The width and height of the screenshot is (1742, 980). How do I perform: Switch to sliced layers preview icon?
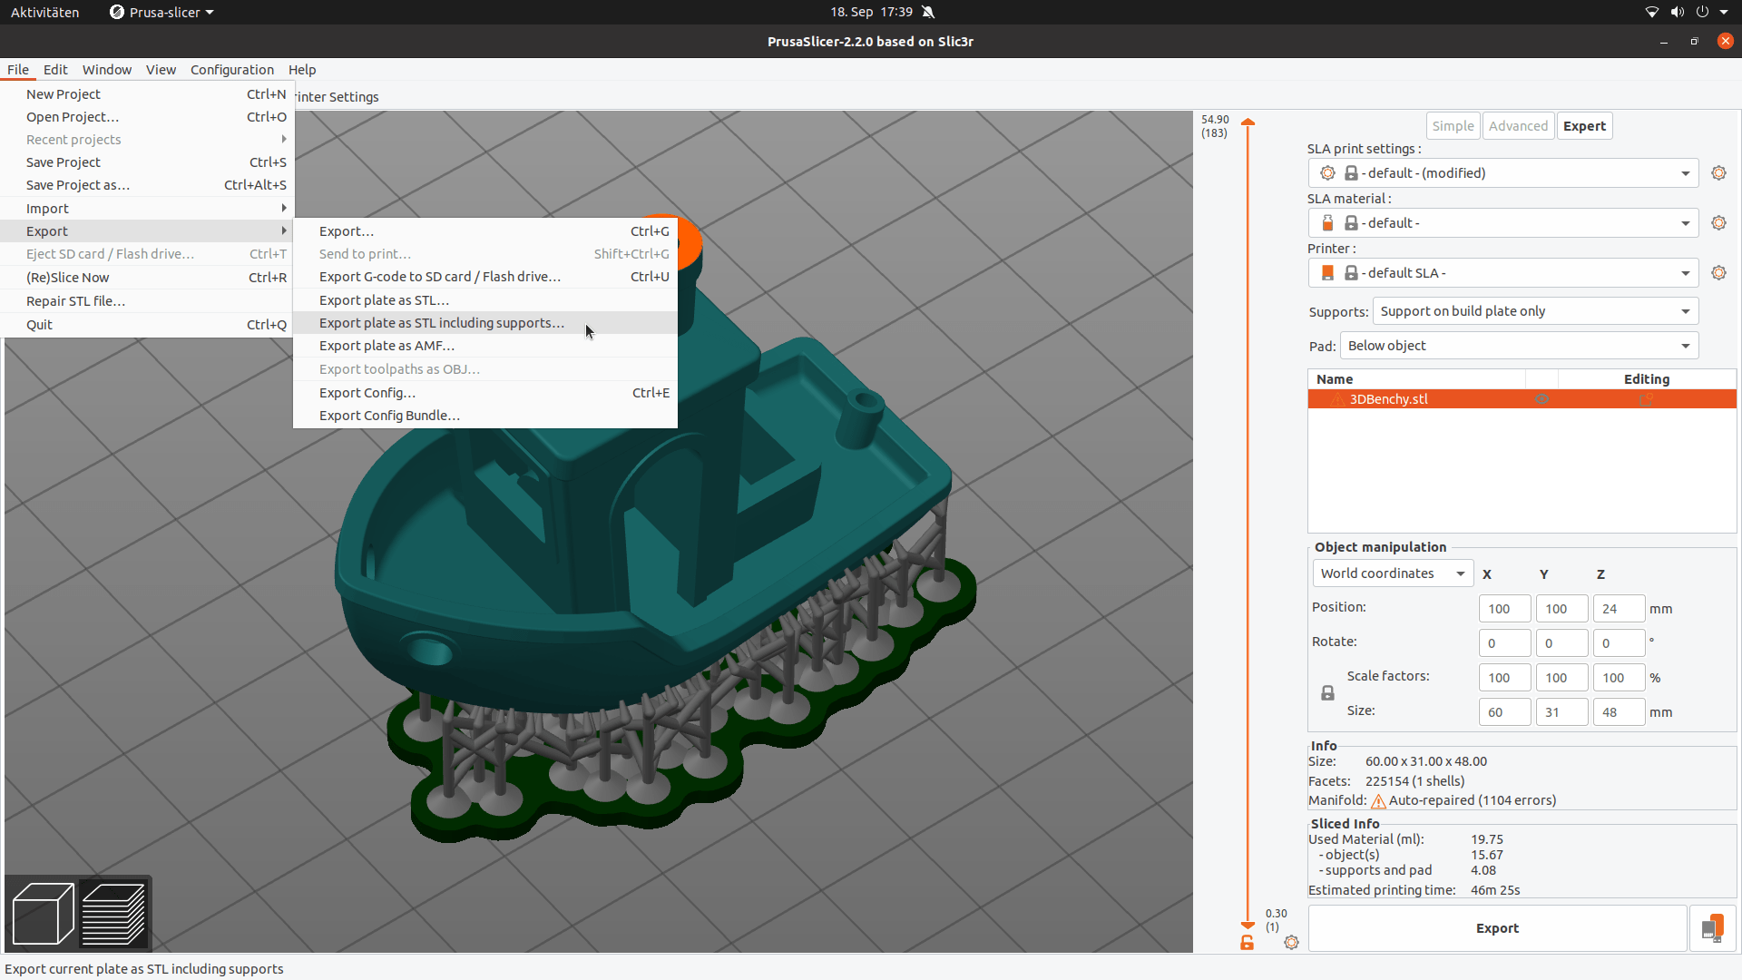113,913
